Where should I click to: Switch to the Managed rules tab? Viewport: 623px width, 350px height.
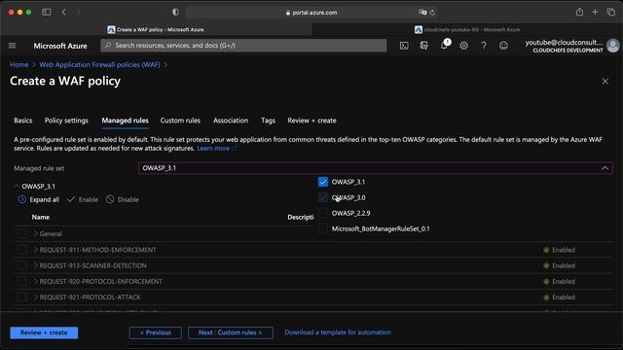tap(126, 121)
